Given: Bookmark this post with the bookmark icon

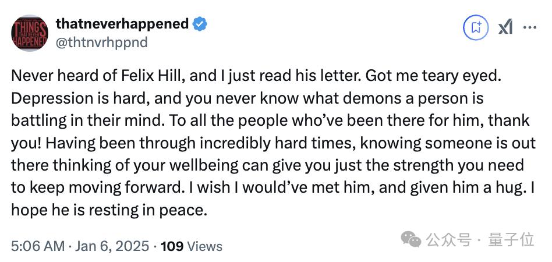Looking at the screenshot, I should [x=476, y=27].
